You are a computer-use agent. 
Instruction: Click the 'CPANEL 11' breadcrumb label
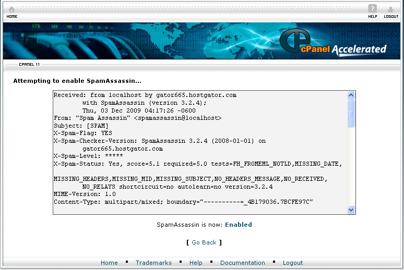(29, 64)
